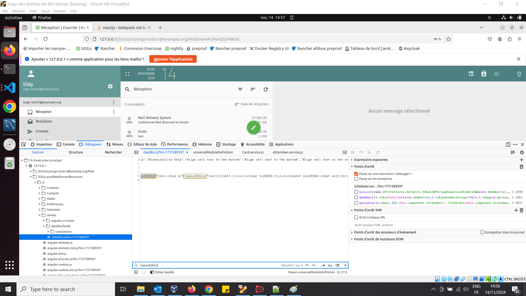Expand the Expressions espionnes section

point(352,160)
